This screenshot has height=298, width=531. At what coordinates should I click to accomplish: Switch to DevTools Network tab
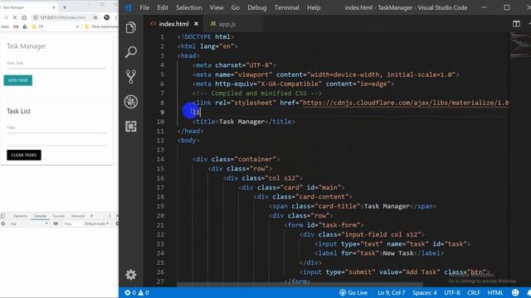tap(77, 215)
